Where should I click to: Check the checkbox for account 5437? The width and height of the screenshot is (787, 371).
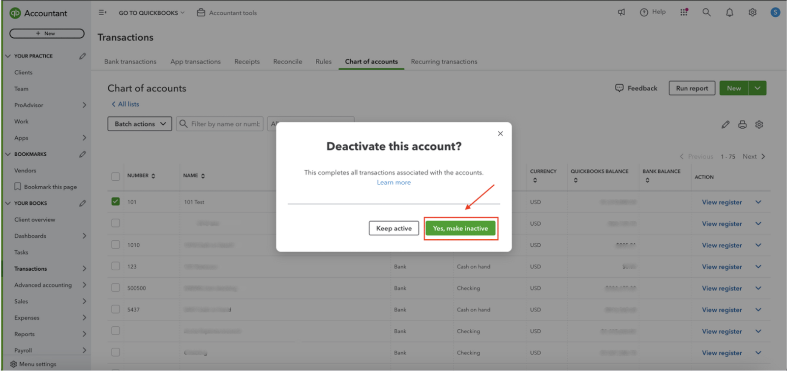click(x=116, y=309)
